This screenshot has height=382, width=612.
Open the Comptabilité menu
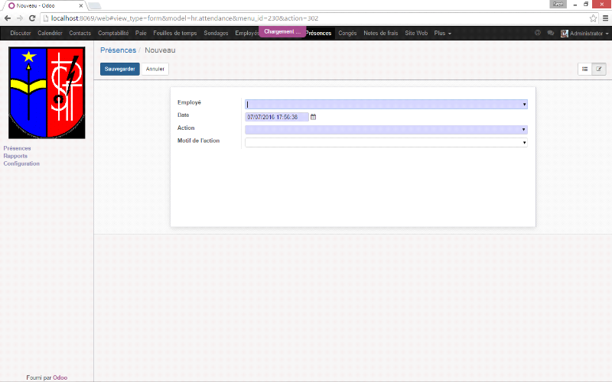(113, 33)
